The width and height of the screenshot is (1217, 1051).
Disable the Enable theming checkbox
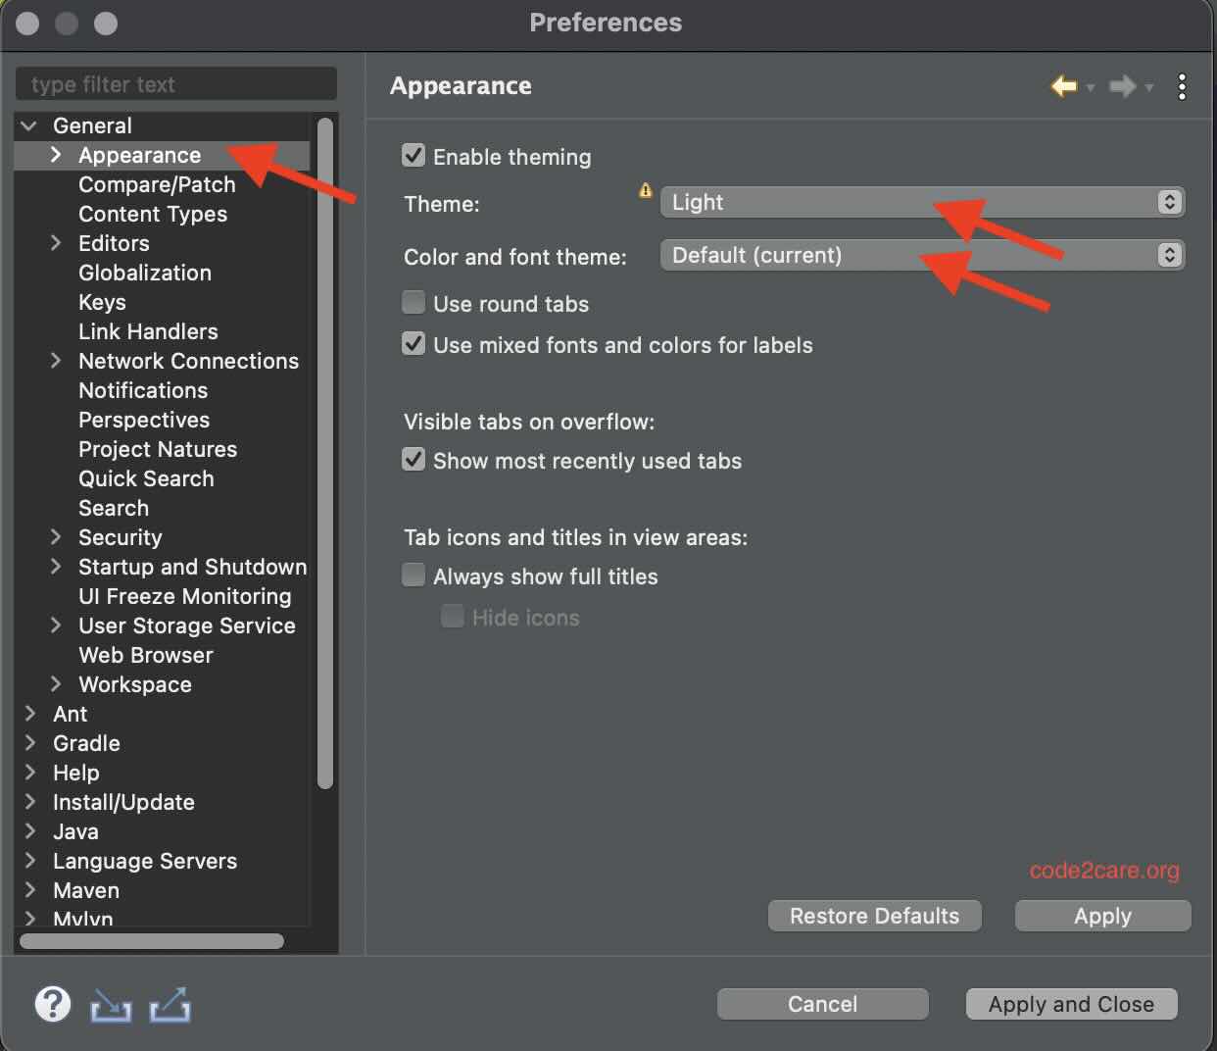pos(414,155)
